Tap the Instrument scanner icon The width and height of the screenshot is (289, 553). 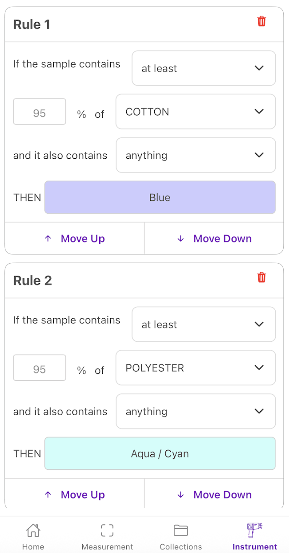coord(254,530)
